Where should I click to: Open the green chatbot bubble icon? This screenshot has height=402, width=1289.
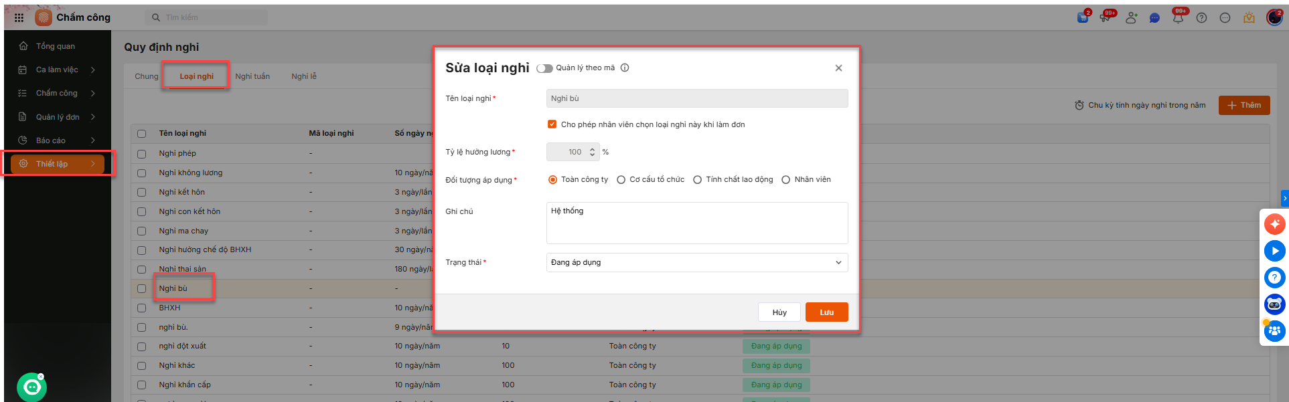(31, 387)
